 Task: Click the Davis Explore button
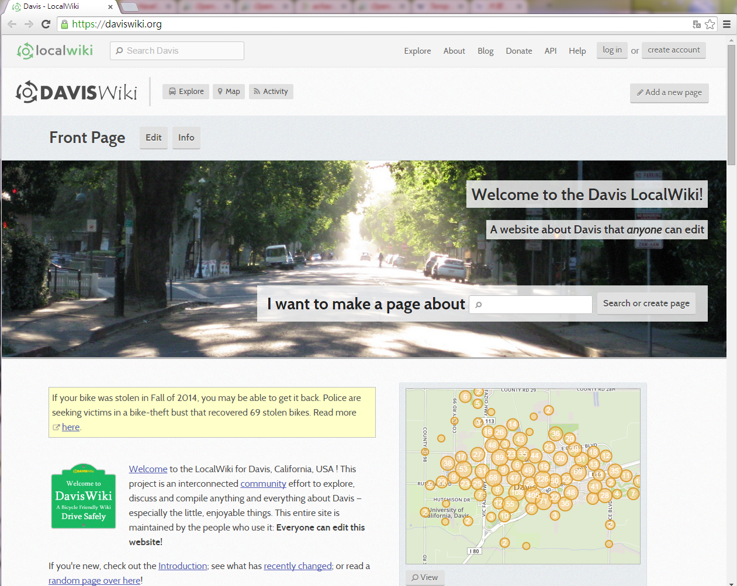(186, 92)
